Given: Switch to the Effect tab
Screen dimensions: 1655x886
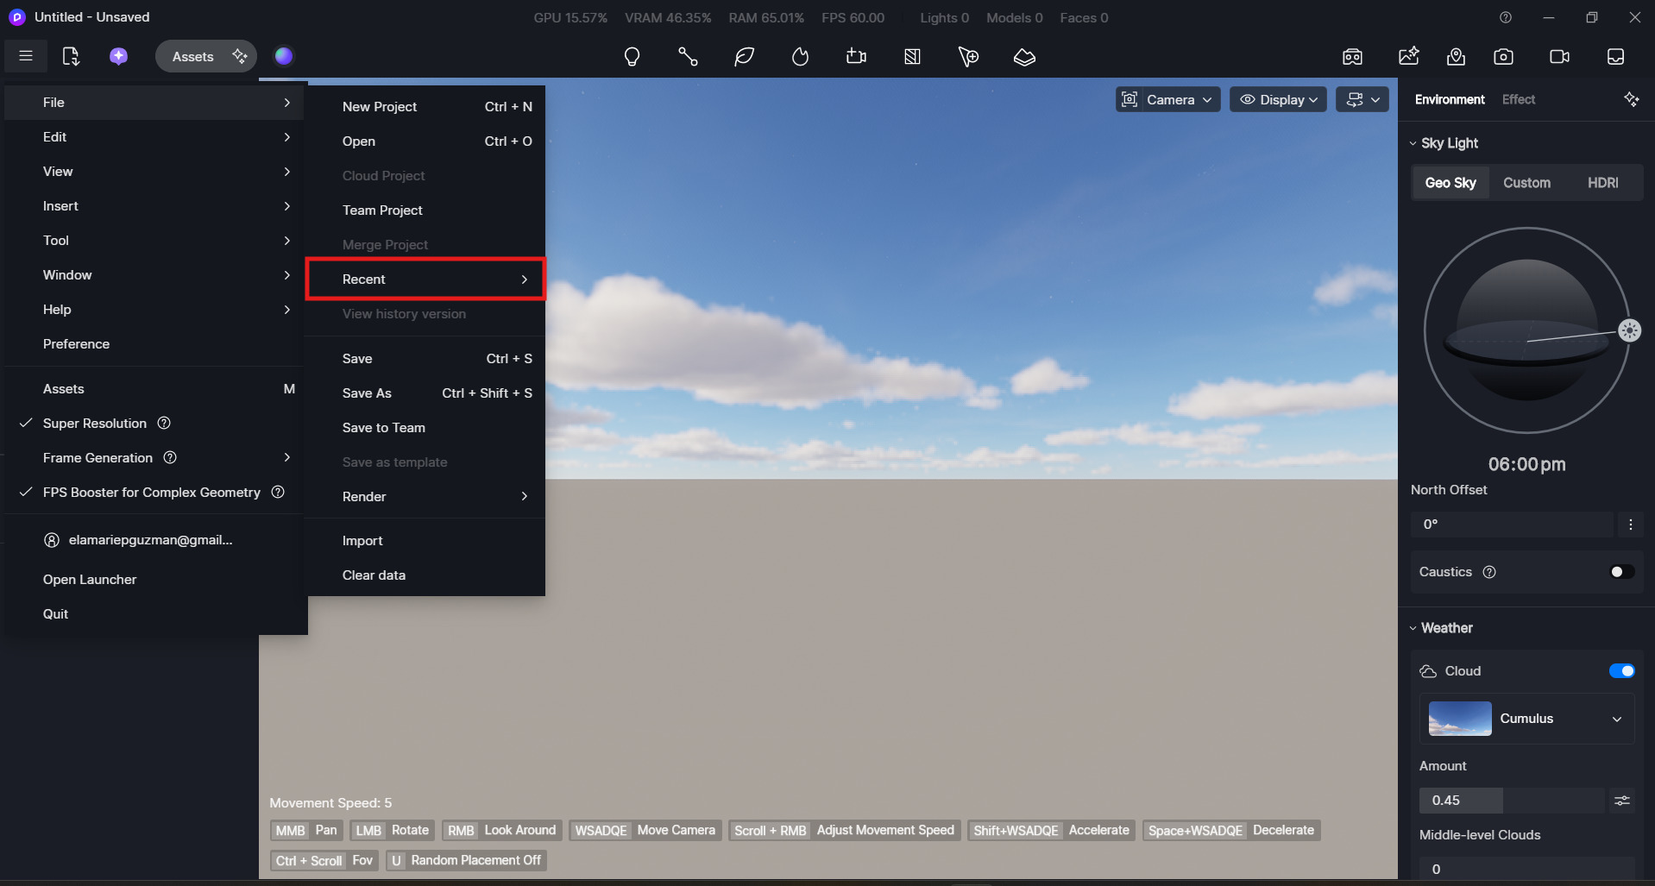Looking at the screenshot, I should point(1518,100).
